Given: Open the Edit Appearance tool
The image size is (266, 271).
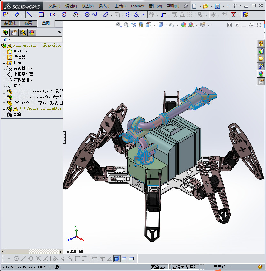Looking at the screenshot, I should [183, 24].
